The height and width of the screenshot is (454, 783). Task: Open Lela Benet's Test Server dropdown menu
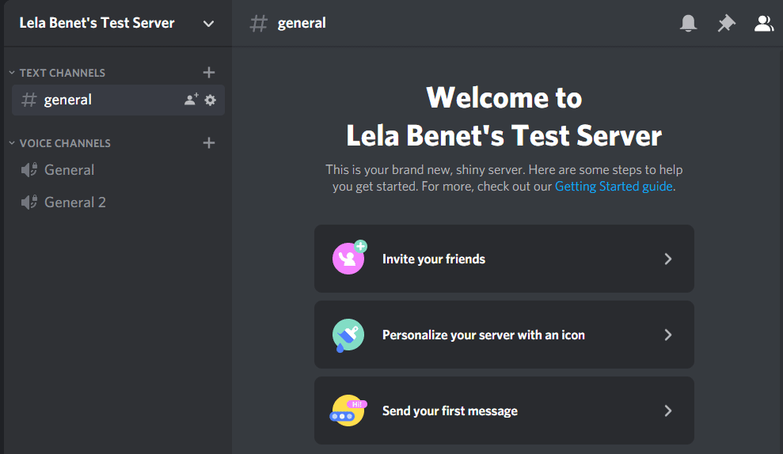coord(208,23)
